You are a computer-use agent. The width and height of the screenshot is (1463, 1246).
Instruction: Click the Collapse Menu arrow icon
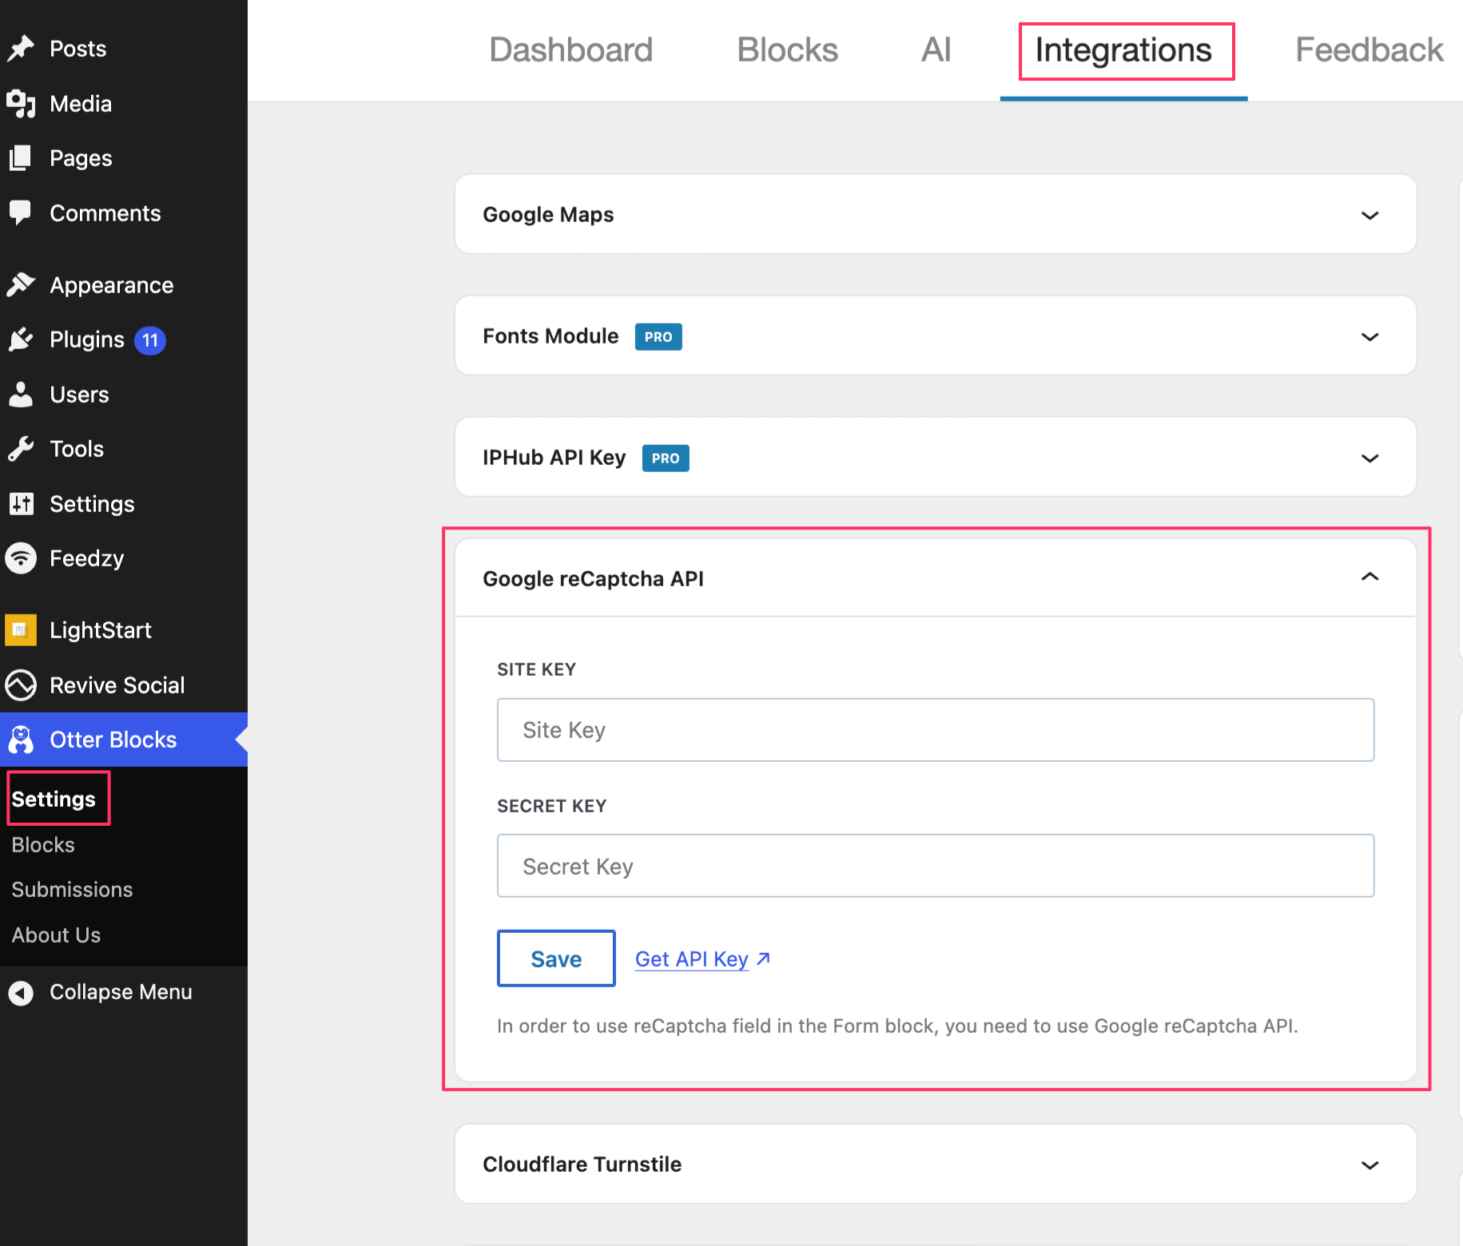(x=21, y=993)
